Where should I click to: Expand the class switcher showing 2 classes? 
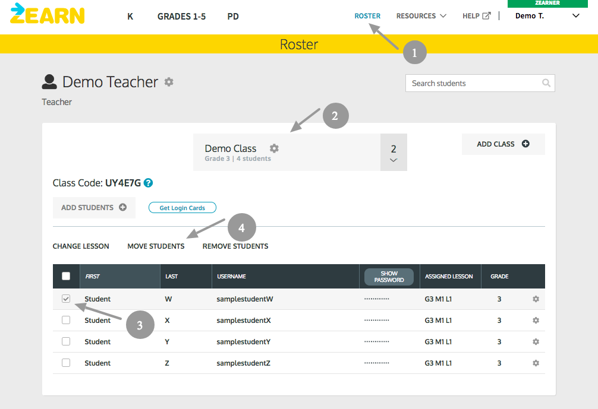click(394, 153)
